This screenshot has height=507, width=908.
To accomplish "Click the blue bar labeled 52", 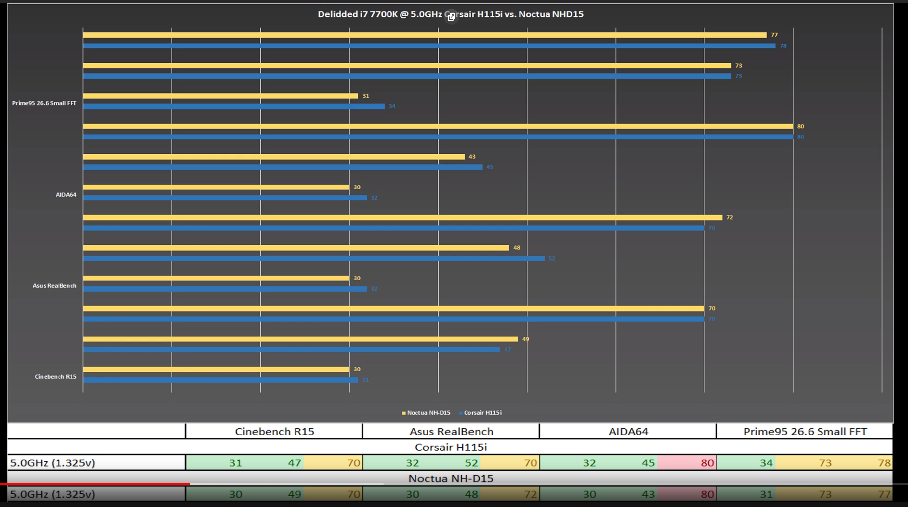I will tap(314, 258).
